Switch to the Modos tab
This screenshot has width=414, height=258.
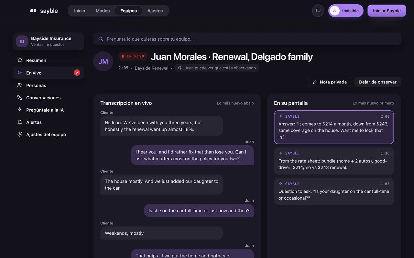pos(103,11)
